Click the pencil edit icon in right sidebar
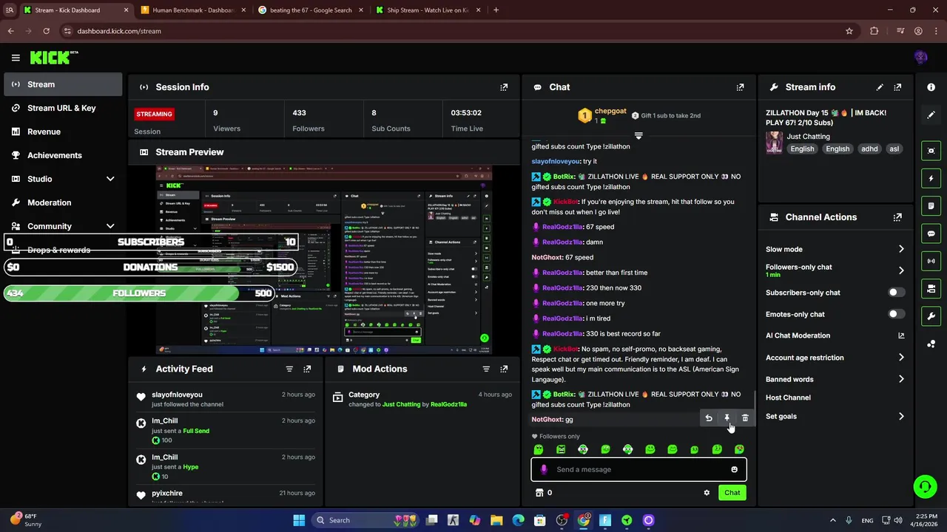Image resolution: width=947 pixels, height=532 pixels. (931, 115)
